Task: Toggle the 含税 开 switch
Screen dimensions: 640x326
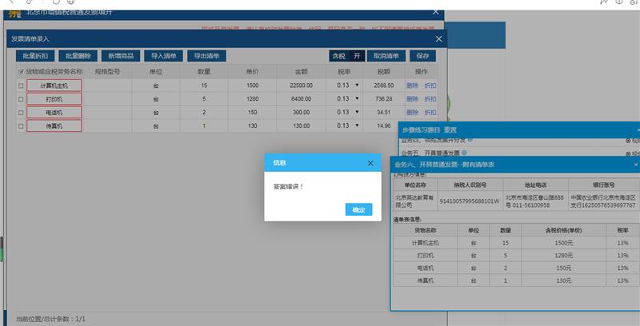Action: tap(346, 56)
